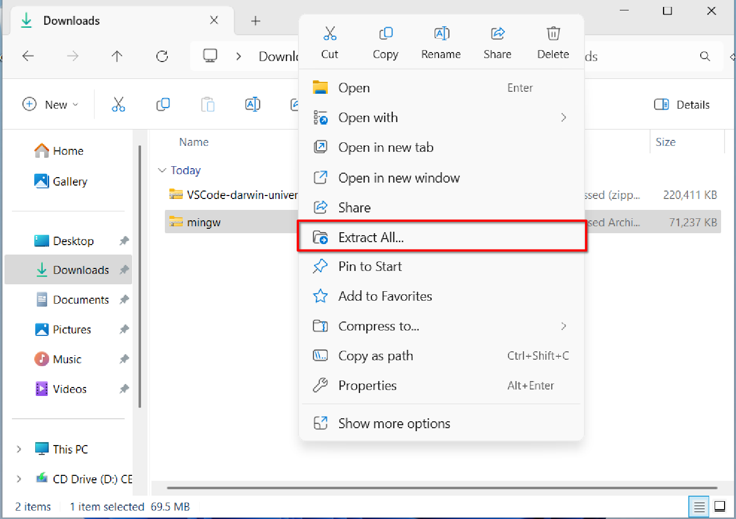Add a new tab with plus button
The height and width of the screenshot is (519, 736).
[x=255, y=21]
